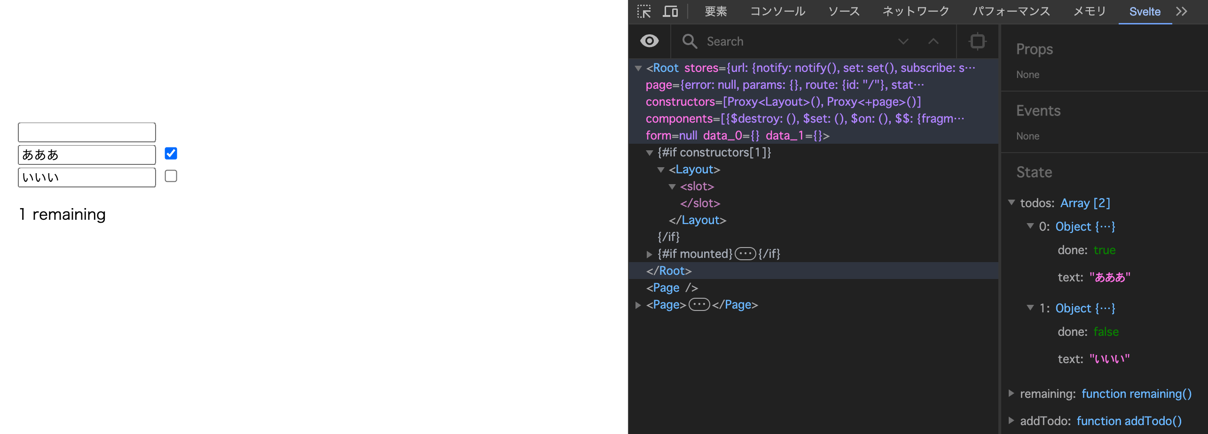Click the ellipsis icon after {#if mounted}
This screenshot has height=434, width=1208.
click(x=745, y=254)
